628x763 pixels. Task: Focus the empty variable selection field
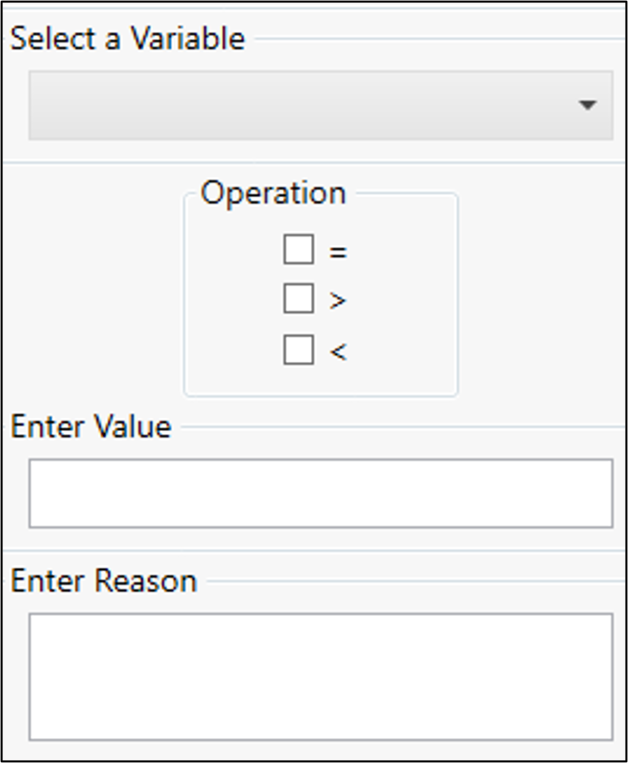[x=272, y=104]
